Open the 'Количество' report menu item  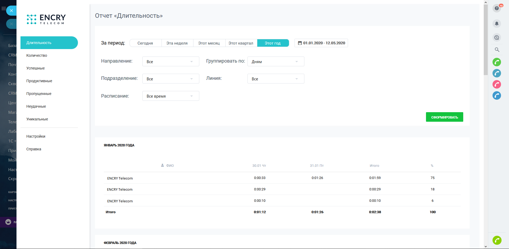point(37,55)
